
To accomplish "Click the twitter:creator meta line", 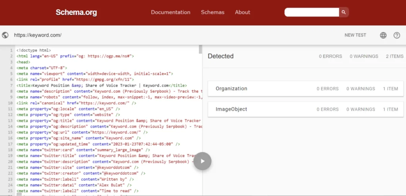I will [x=81, y=173].
